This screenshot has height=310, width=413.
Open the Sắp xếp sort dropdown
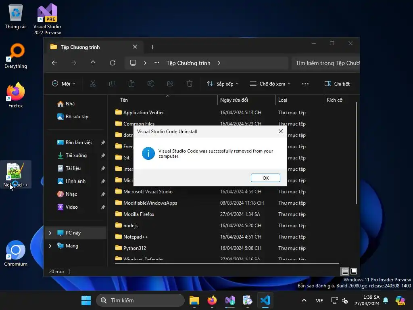[x=223, y=84]
